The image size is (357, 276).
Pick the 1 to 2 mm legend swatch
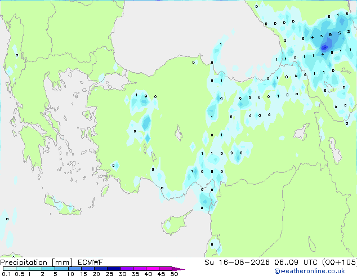(35, 269)
